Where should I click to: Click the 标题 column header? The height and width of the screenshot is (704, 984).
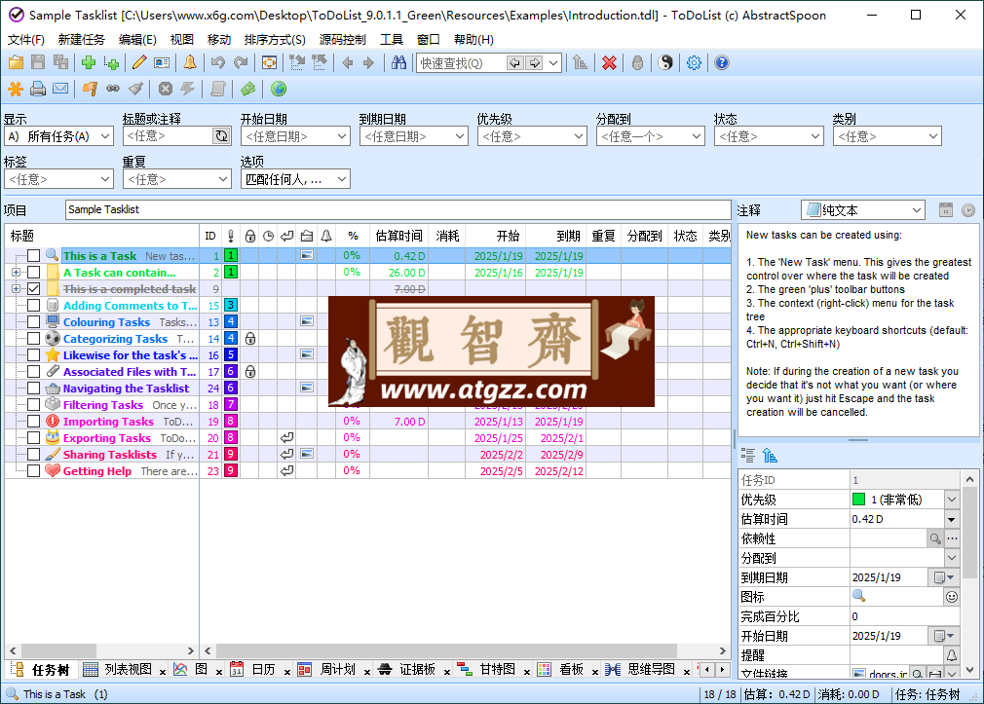tap(101, 236)
